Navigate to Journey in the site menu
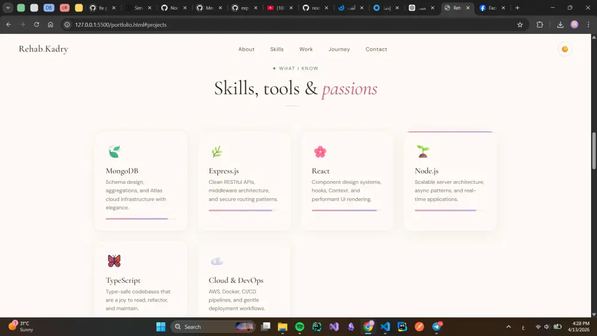Screen dimensions: 597x336 click(339, 49)
